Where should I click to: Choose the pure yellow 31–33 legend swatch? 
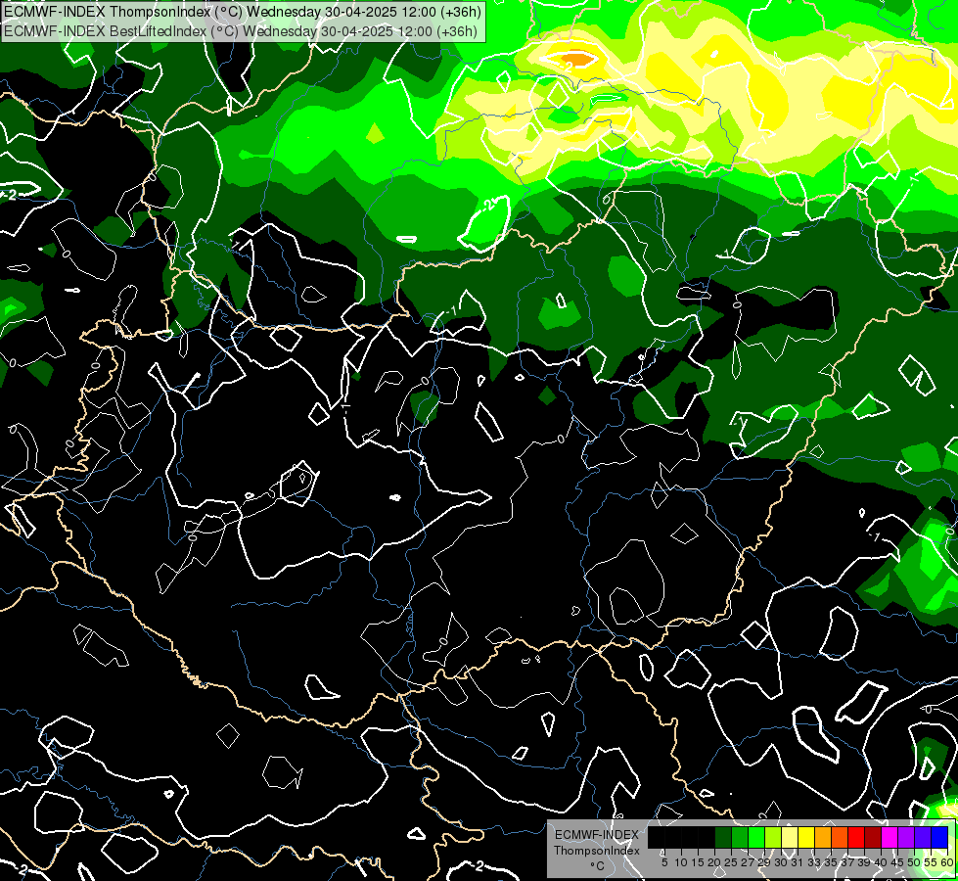coord(806,837)
